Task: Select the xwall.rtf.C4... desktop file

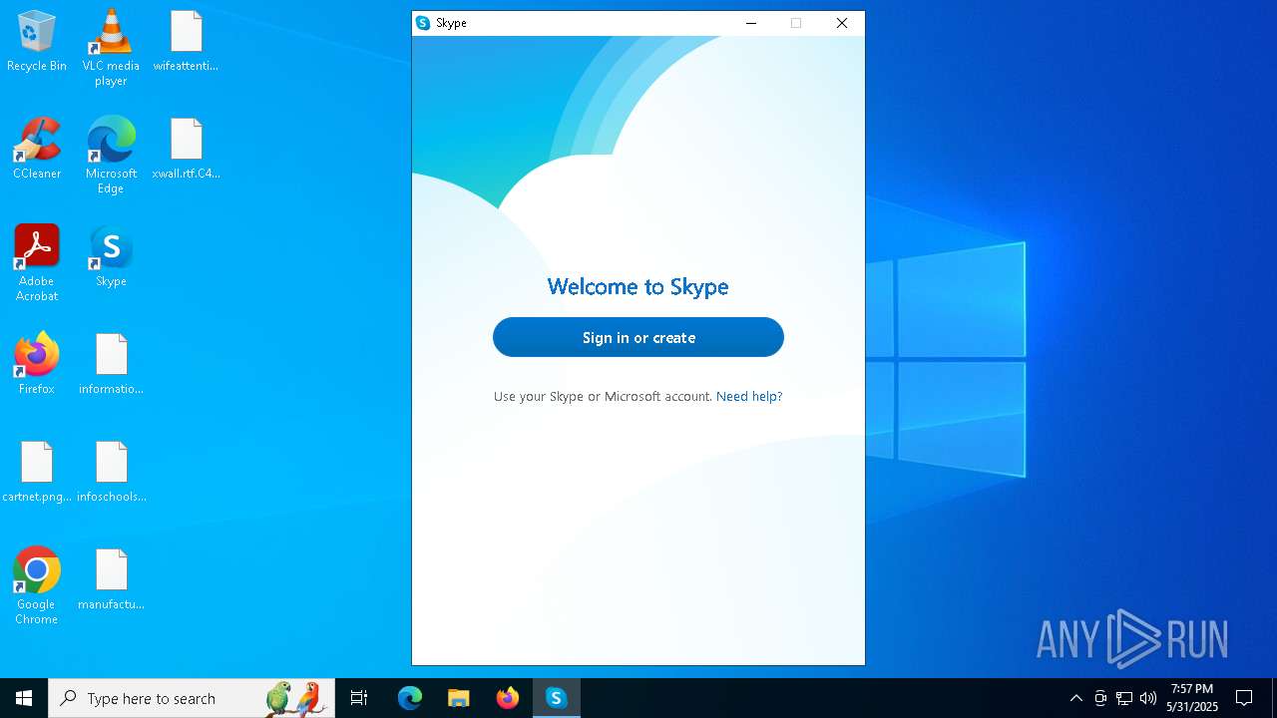Action: pyautogui.click(x=186, y=150)
